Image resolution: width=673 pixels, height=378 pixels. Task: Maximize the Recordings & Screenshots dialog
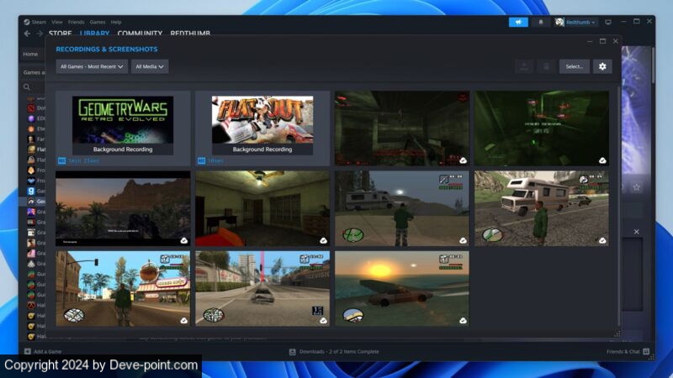[x=602, y=41]
